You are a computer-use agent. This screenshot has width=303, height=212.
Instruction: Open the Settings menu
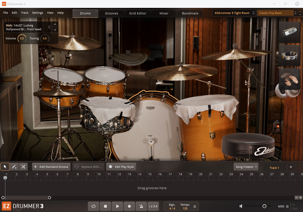(38, 13)
